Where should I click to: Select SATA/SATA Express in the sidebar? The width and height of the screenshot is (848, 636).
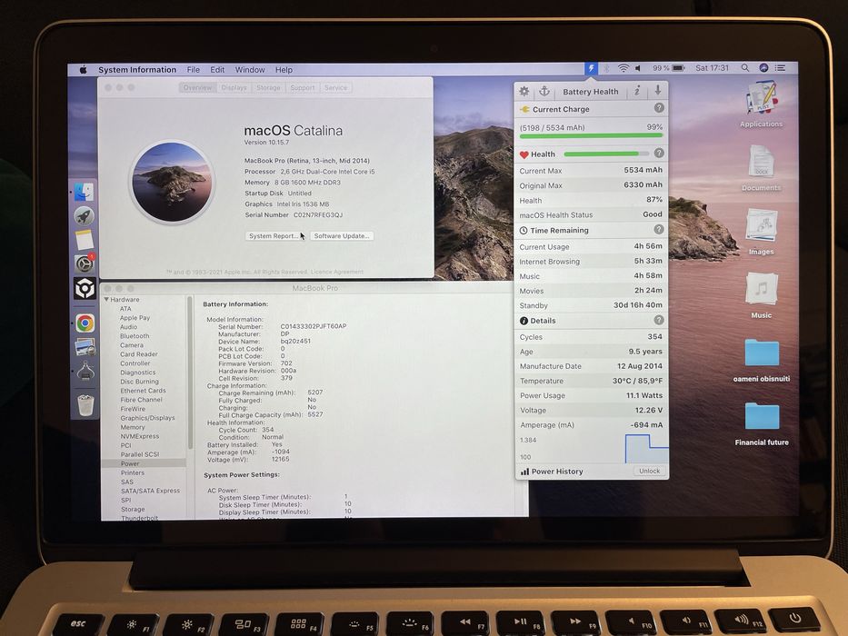(x=150, y=491)
